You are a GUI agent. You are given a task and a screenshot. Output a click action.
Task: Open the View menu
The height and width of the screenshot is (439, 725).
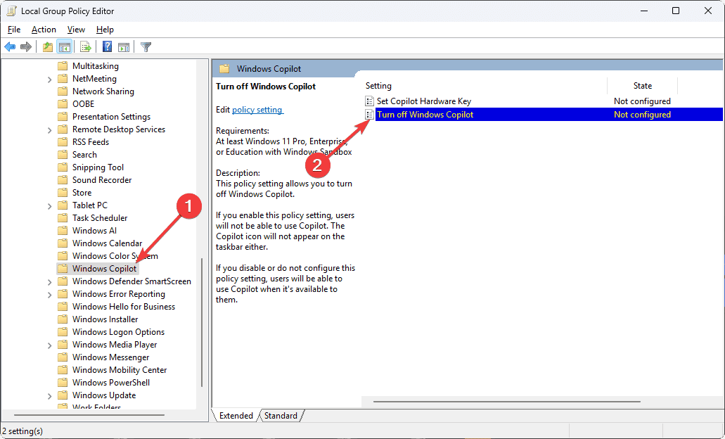(76, 29)
